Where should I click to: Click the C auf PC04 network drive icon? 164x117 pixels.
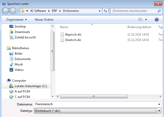(x=11, y=97)
